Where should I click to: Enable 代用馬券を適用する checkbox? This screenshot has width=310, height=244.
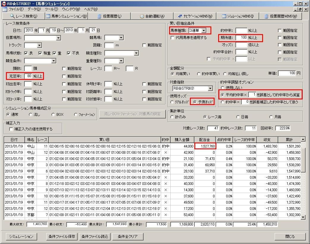pos(172,37)
